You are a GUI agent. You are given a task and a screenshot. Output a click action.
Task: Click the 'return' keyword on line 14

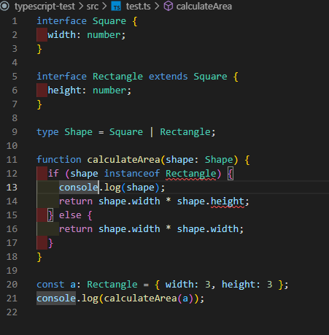tap(76, 201)
